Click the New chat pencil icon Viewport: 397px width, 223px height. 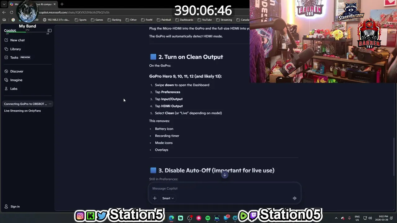click(6, 40)
